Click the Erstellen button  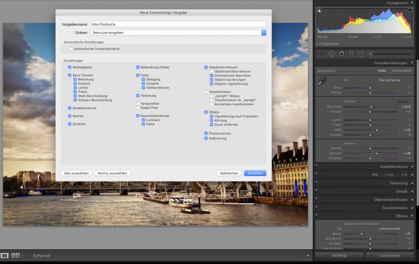[x=255, y=173]
